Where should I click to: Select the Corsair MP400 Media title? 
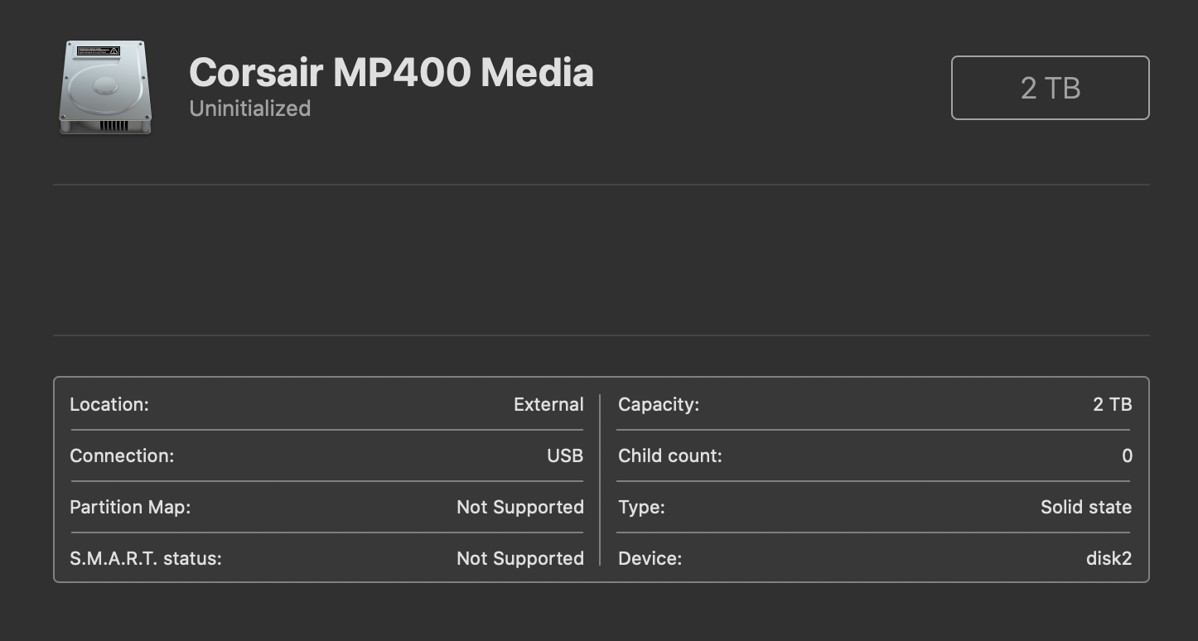[x=391, y=72]
